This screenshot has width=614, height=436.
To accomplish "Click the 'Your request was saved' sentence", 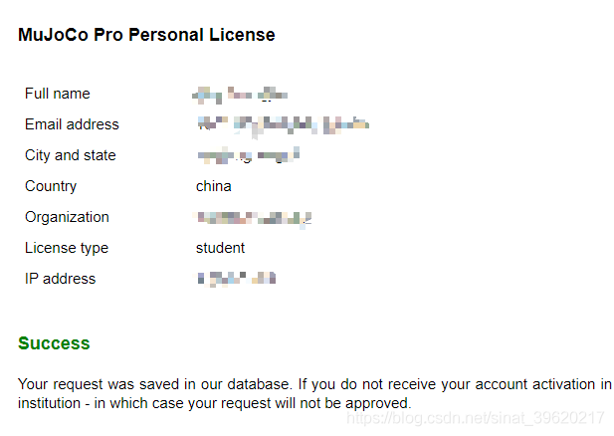I will coord(155,384).
